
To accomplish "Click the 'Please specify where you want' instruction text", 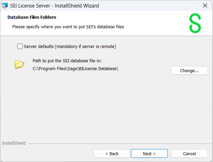I will [x=68, y=26].
